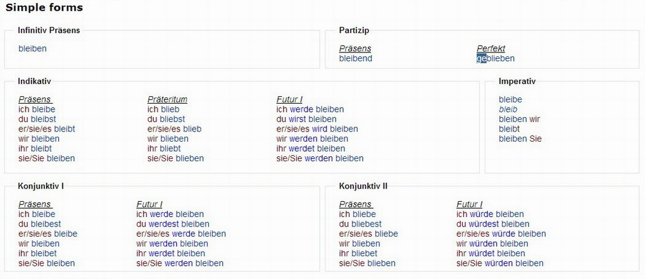Click the 'Simple forms' section title
Image resolution: width=645 pixels, height=279 pixels.
pyautogui.click(x=44, y=8)
